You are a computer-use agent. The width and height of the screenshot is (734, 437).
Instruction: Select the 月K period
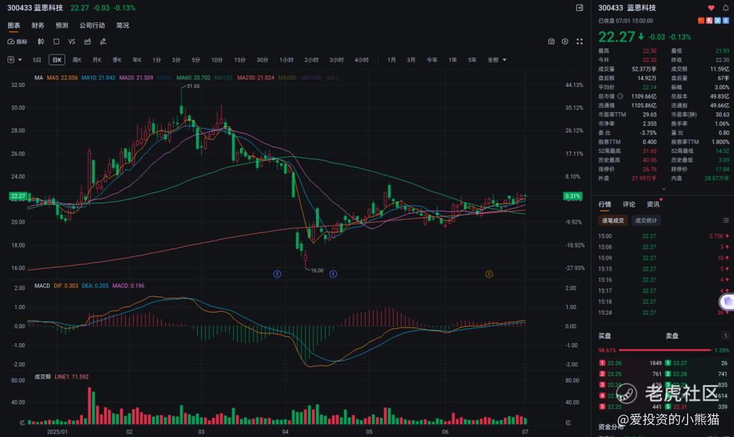[97, 60]
